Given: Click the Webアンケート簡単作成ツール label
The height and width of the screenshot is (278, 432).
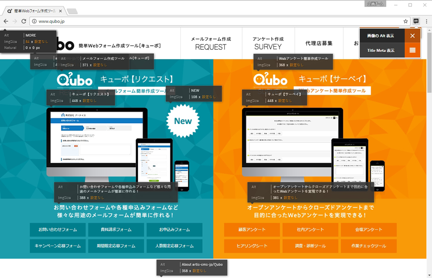Looking at the screenshot, I should [332, 91].
